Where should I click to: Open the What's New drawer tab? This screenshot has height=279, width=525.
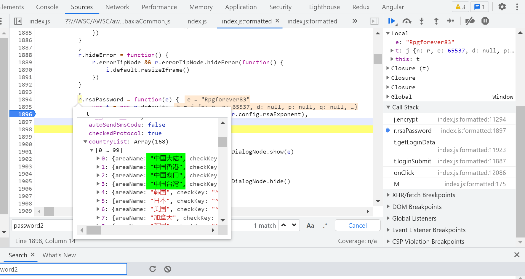tap(59, 255)
